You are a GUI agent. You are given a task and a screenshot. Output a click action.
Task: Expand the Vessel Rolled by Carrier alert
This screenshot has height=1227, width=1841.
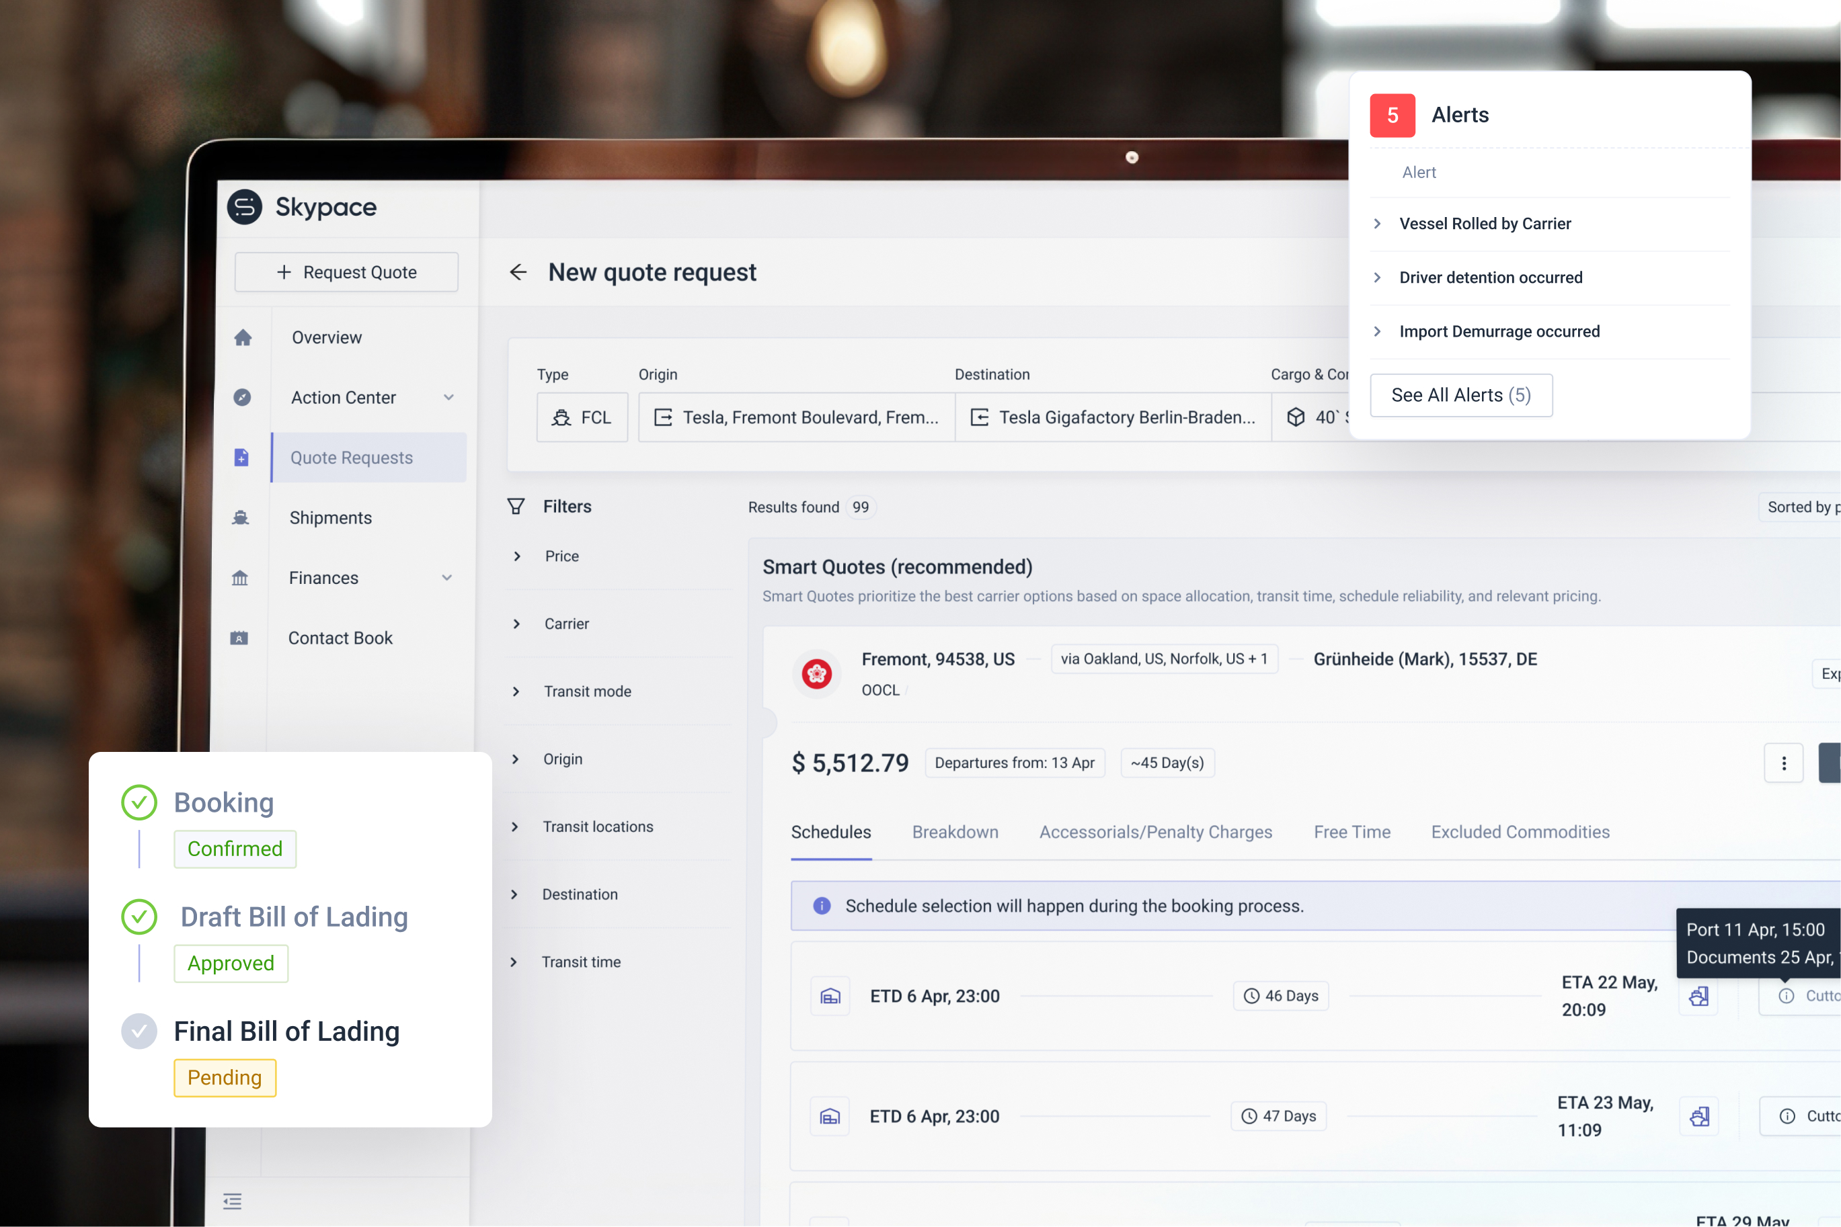(1376, 223)
